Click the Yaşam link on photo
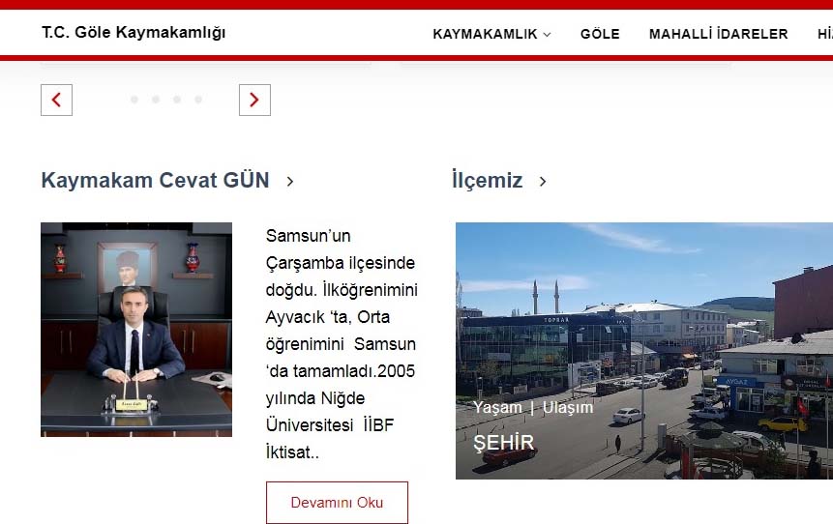The width and height of the screenshot is (833, 524). 497,408
